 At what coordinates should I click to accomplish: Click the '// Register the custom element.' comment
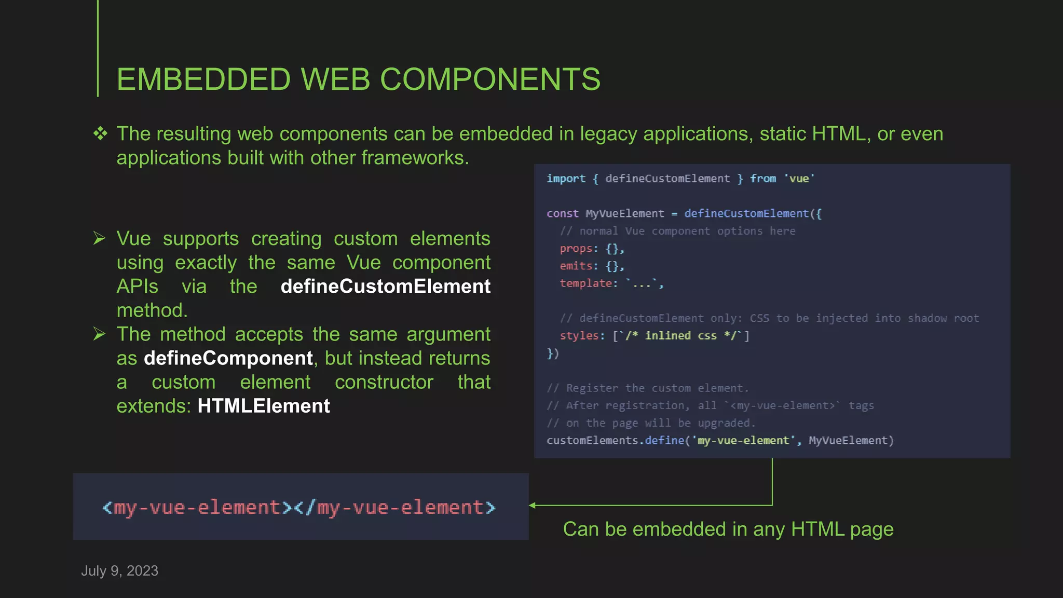648,388
